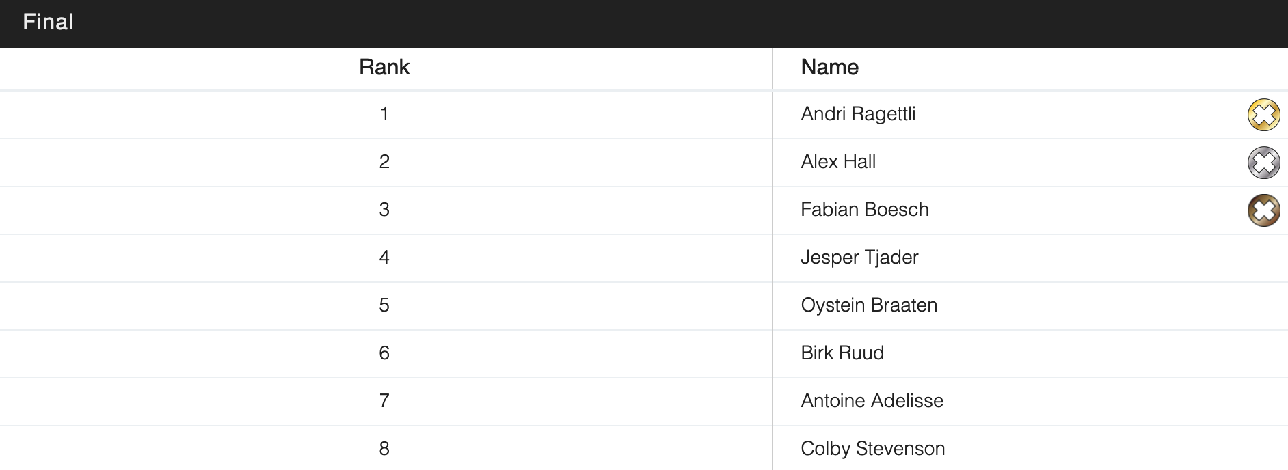Click the Rank column header
The image size is (1288, 470).
384,68
